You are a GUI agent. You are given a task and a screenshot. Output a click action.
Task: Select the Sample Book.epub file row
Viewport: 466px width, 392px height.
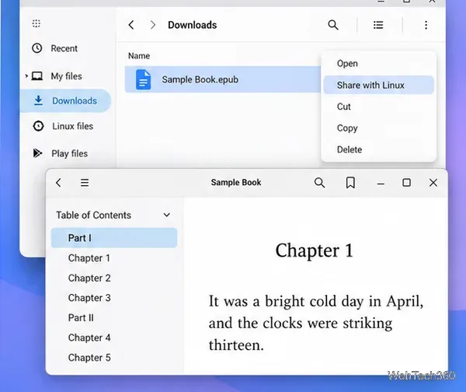[x=223, y=79]
